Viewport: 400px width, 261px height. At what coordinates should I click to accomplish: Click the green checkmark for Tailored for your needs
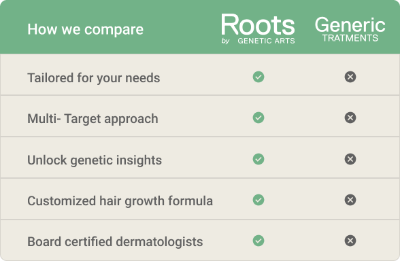(x=259, y=77)
